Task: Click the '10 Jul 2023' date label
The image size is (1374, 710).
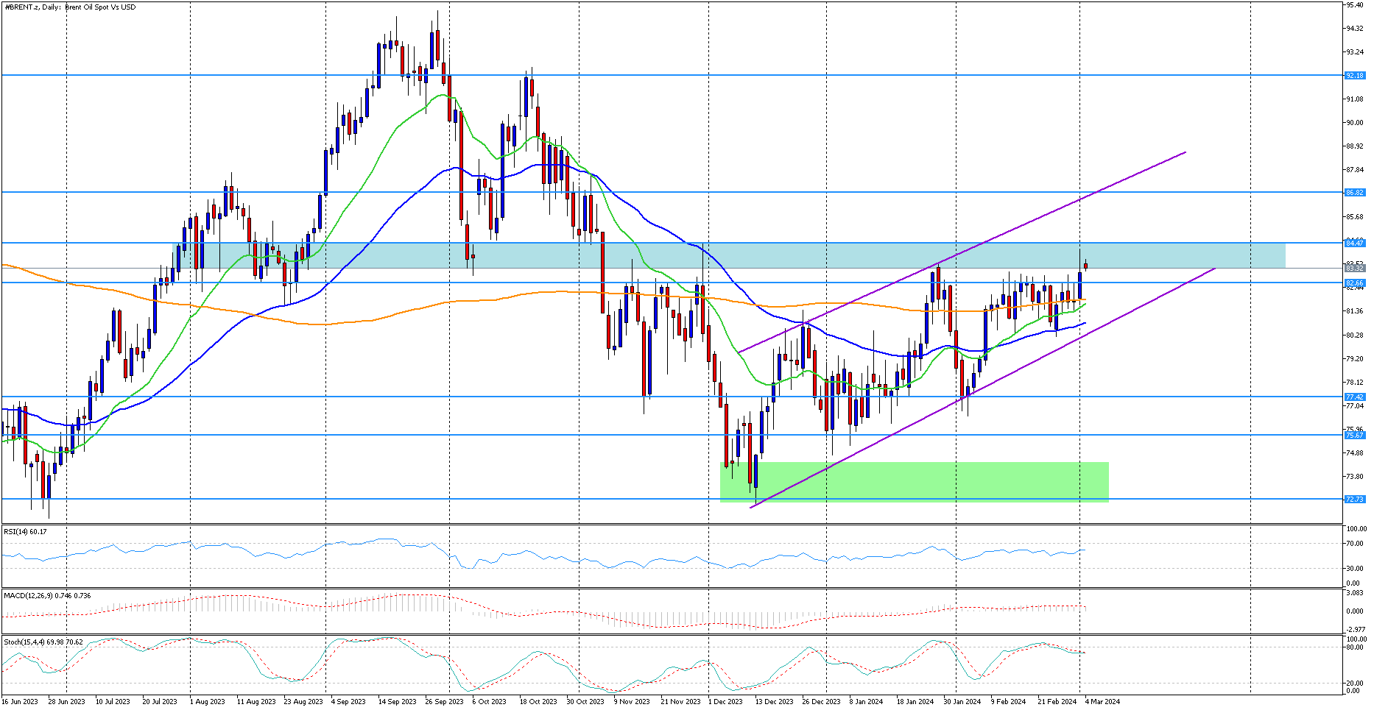Action: [x=113, y=702]
